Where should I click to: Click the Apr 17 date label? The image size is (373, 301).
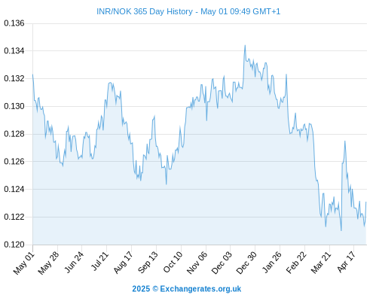coord(346,262)
